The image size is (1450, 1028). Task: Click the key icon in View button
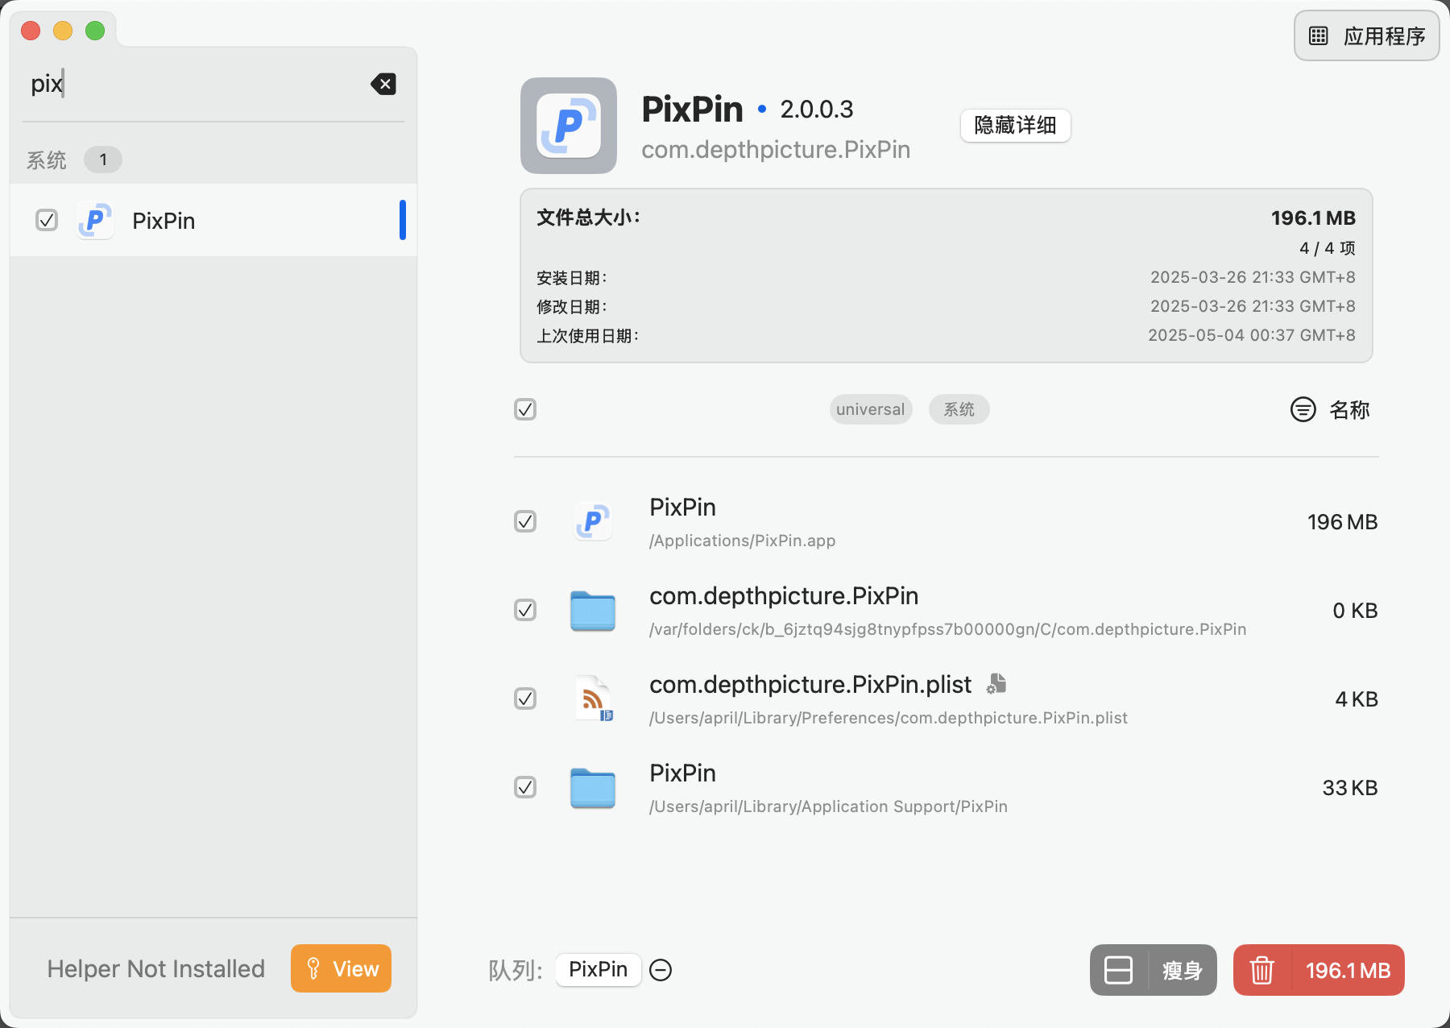click(313, 968)
